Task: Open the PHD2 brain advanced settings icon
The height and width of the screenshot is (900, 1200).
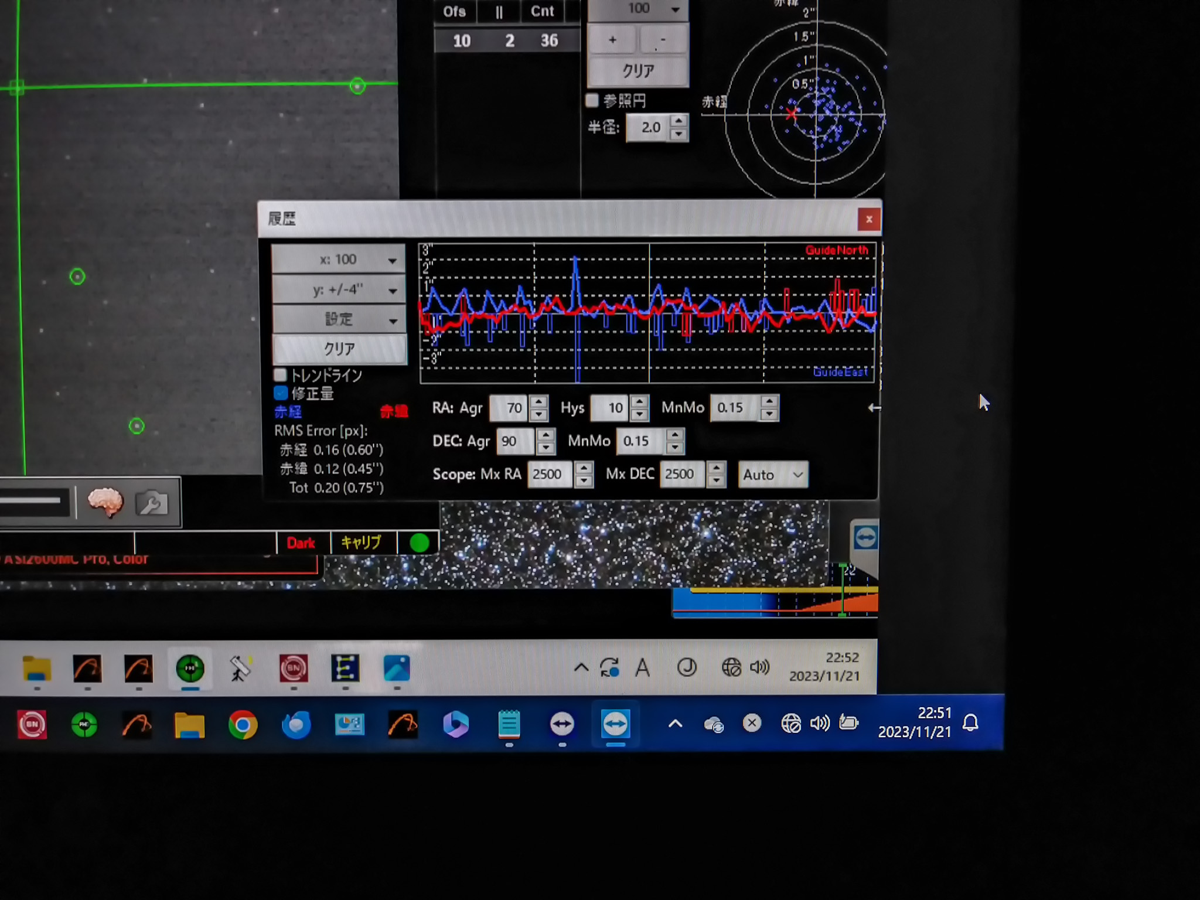Action: click(105, 503)
